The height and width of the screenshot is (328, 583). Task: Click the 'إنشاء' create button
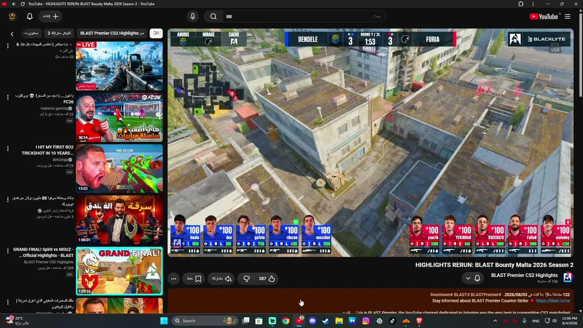(x=51, y=16)
